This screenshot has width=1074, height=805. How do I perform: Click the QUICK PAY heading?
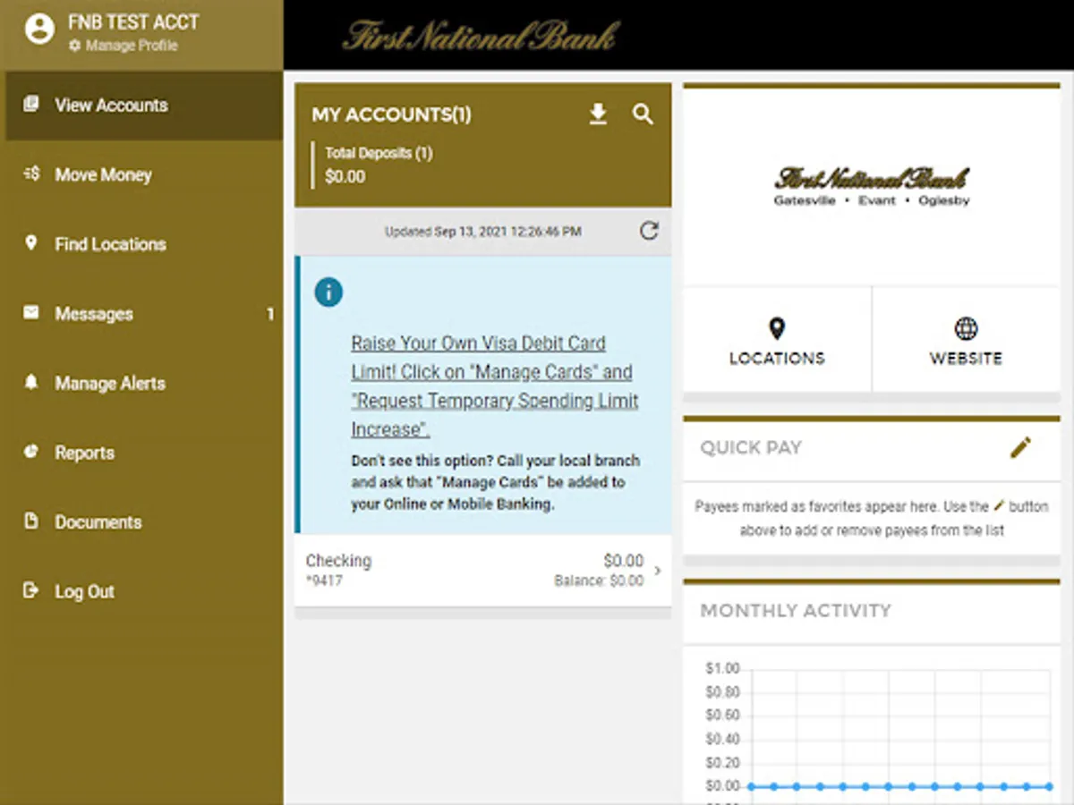[x=751, y=448]
